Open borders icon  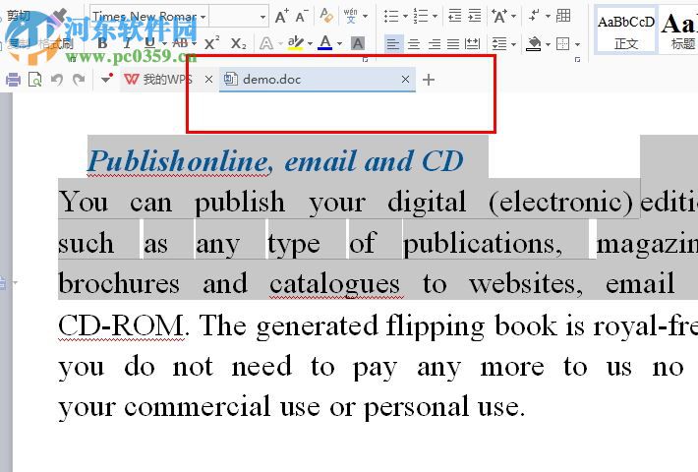click(x=563, y=44)
